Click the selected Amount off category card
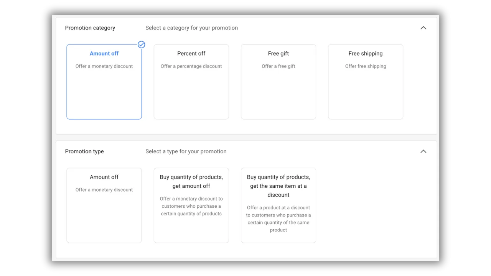The width and height of the screenshot is (491, 276). [x=104, y=82]
